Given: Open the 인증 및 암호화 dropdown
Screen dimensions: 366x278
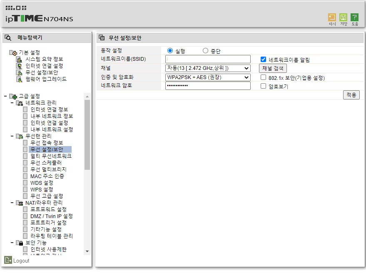Looking at the screenshot, I should (208, 77).
